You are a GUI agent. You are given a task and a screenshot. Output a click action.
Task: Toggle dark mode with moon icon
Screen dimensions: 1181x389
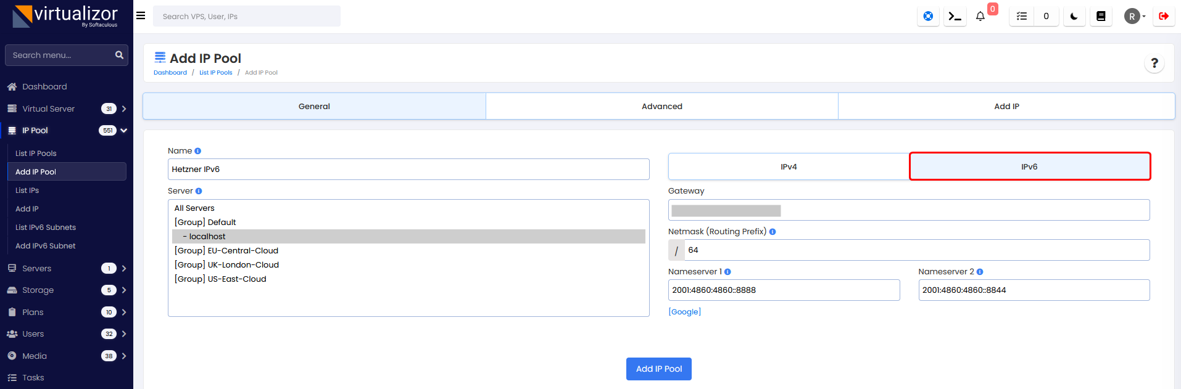pos(1074,17)
